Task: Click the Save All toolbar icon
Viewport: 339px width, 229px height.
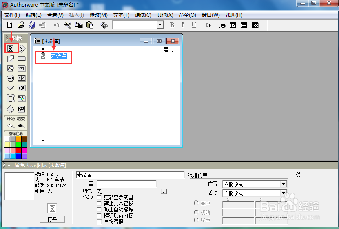Action: pyautogui.click(x=32, y=25)
